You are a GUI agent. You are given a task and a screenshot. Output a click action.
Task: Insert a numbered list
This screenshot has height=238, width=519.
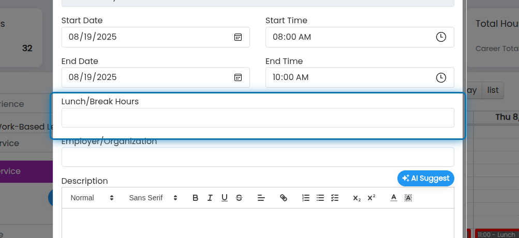click(x=305, y=198)
